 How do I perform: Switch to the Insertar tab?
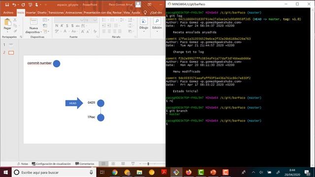tap(31, 12)
